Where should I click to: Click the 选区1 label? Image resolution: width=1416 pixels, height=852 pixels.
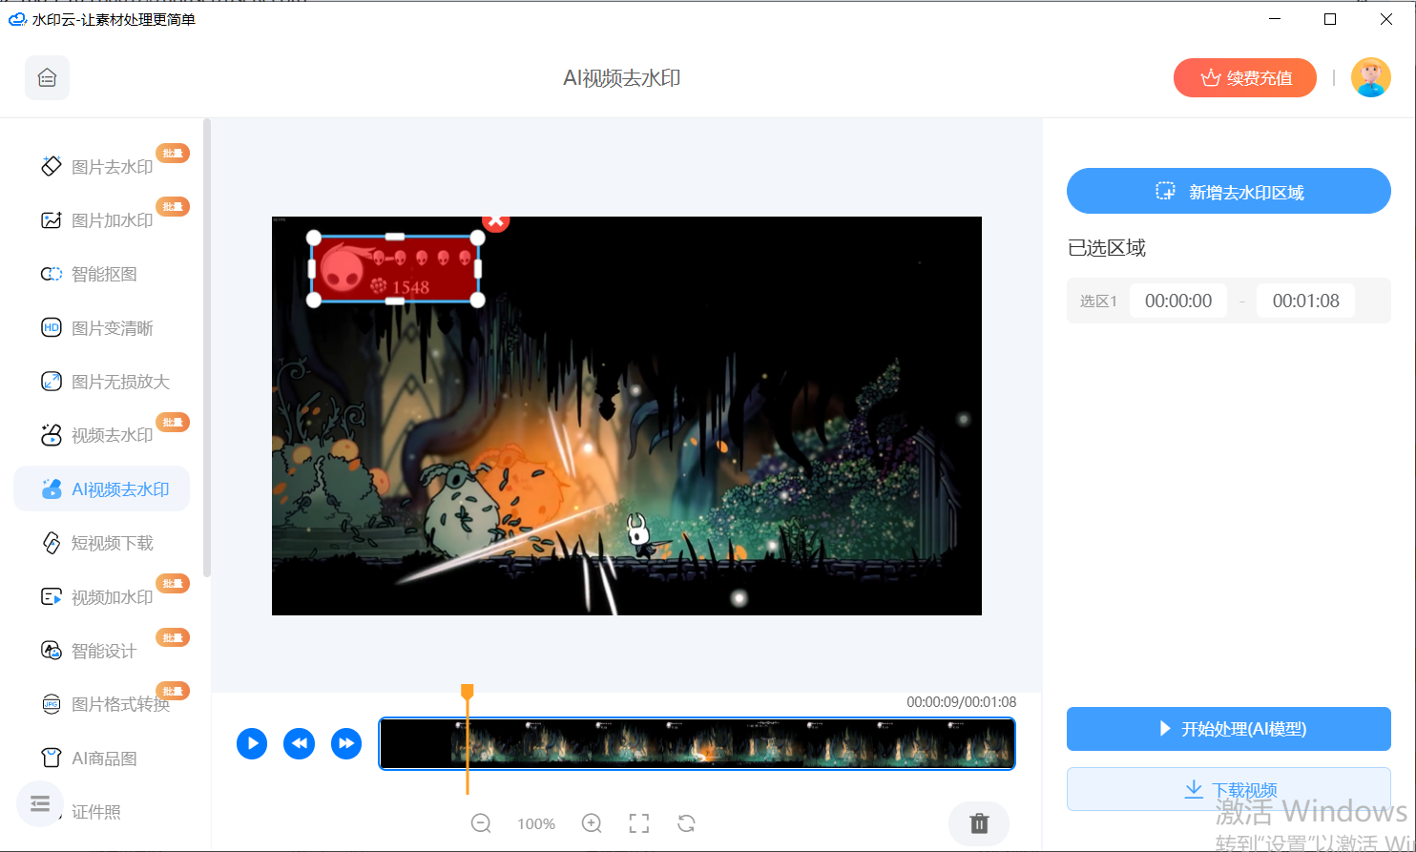pos(1098,301)
